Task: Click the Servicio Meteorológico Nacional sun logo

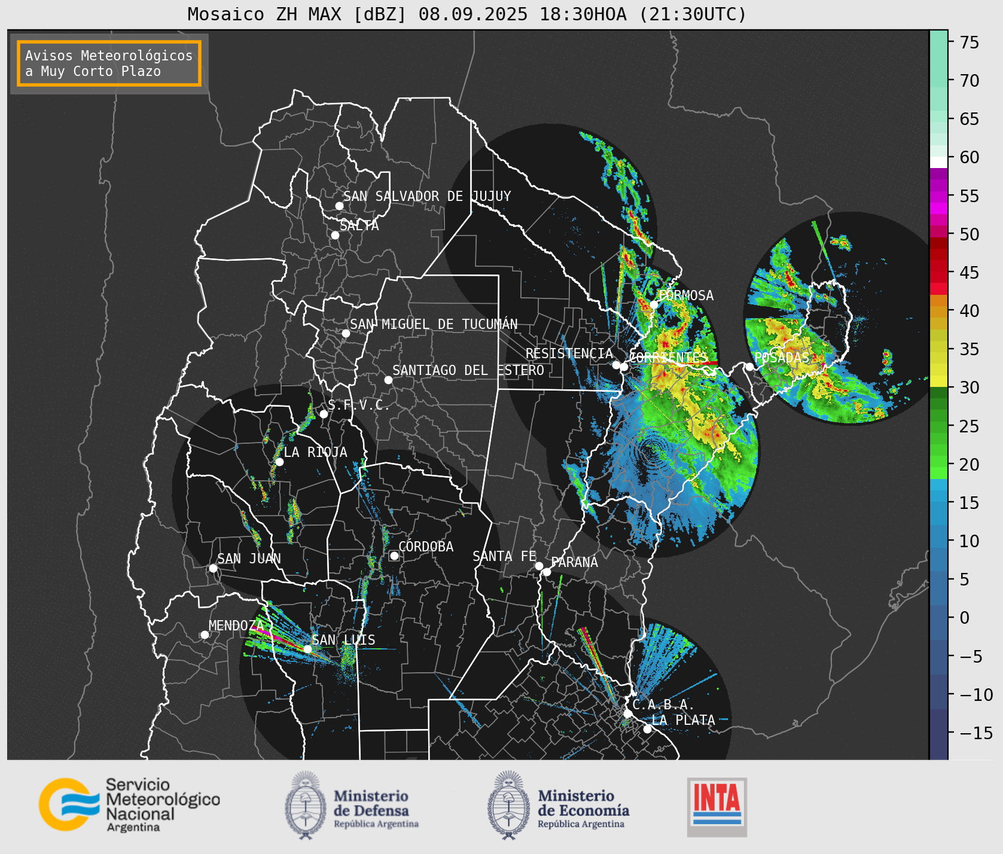Action: (x=69, y=804)
